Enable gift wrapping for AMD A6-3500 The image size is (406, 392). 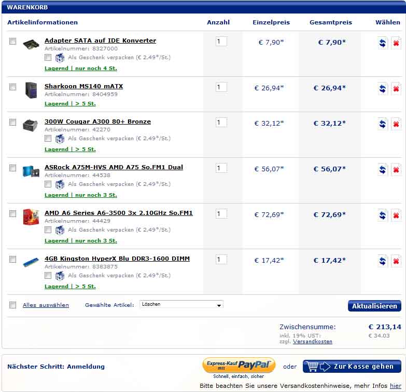coord(48,229)
